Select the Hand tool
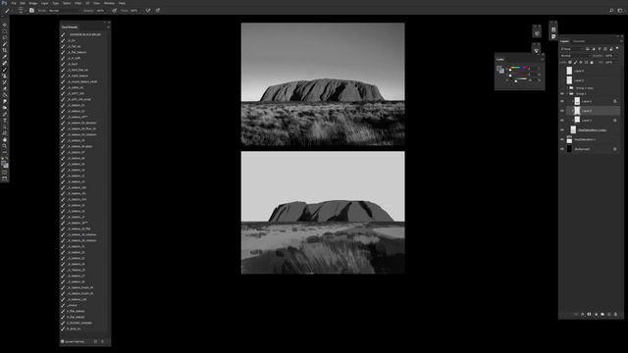This screenshot has height=353, width=628. 5,140
